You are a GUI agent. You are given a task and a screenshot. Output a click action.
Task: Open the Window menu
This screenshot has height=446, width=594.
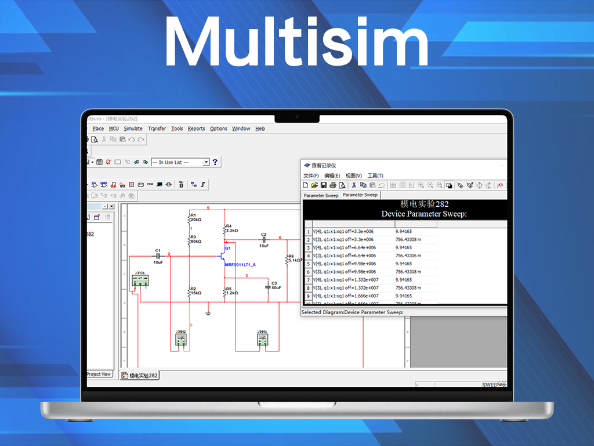241,128
